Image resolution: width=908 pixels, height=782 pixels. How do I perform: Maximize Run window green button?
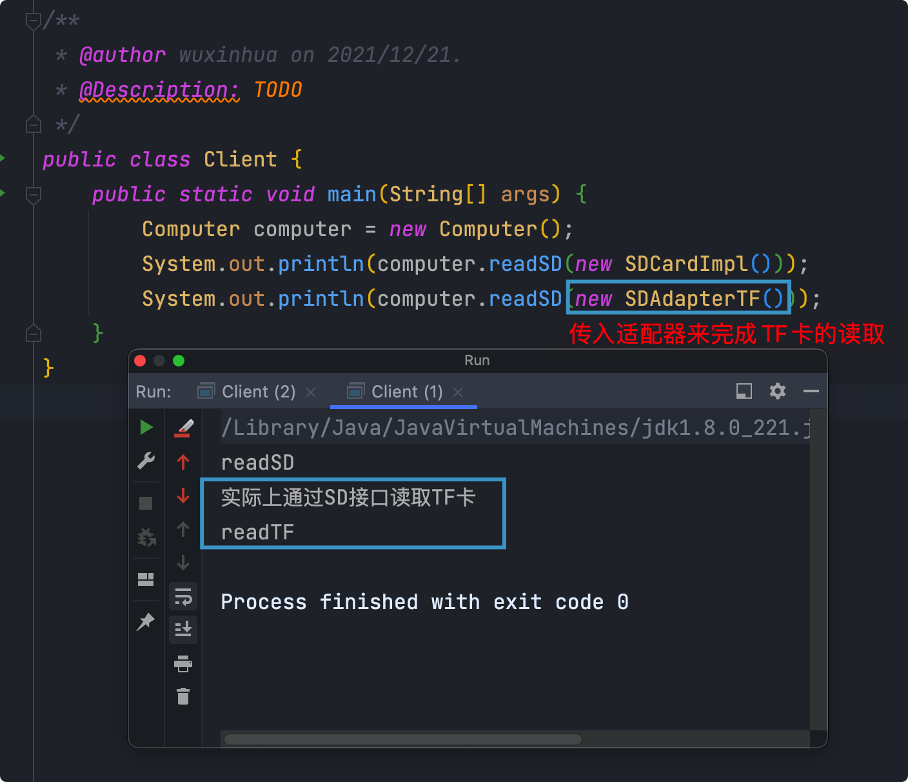click(179, 361)
